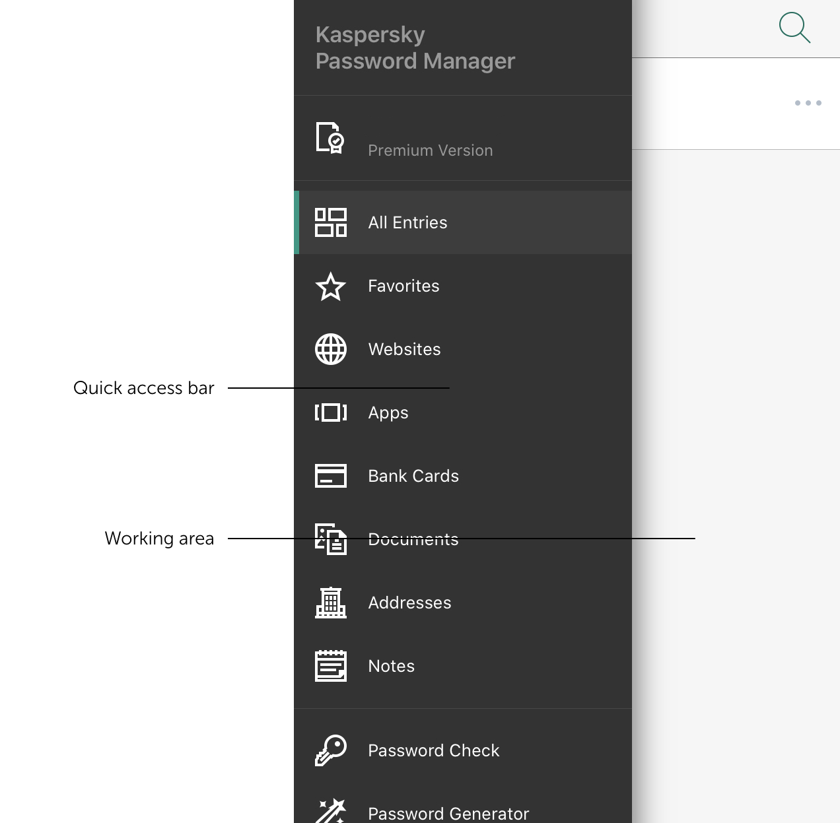Click the Password Generator wand icon
Viewport: 840px width, 823px height.
click(331, 811)
